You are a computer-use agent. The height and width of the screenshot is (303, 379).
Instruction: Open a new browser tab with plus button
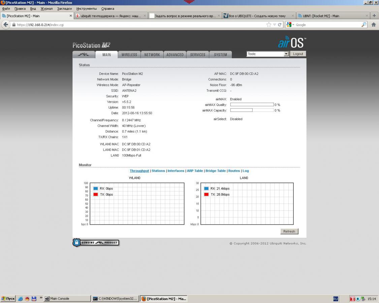[374, 16]
